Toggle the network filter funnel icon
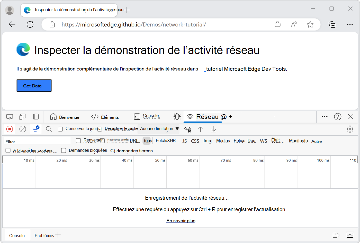360x243 pixels. click(35, 129)
